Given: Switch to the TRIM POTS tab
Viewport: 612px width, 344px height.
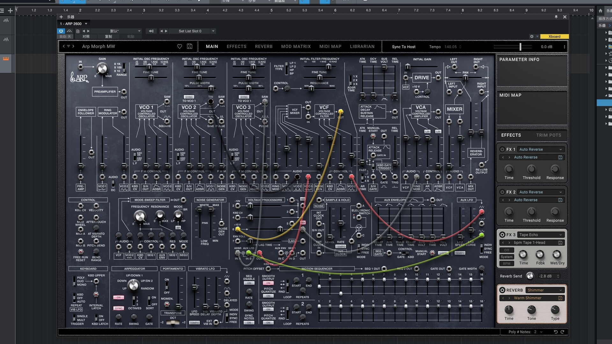Looking at the screenshot, I should click(x=549, y=135).
